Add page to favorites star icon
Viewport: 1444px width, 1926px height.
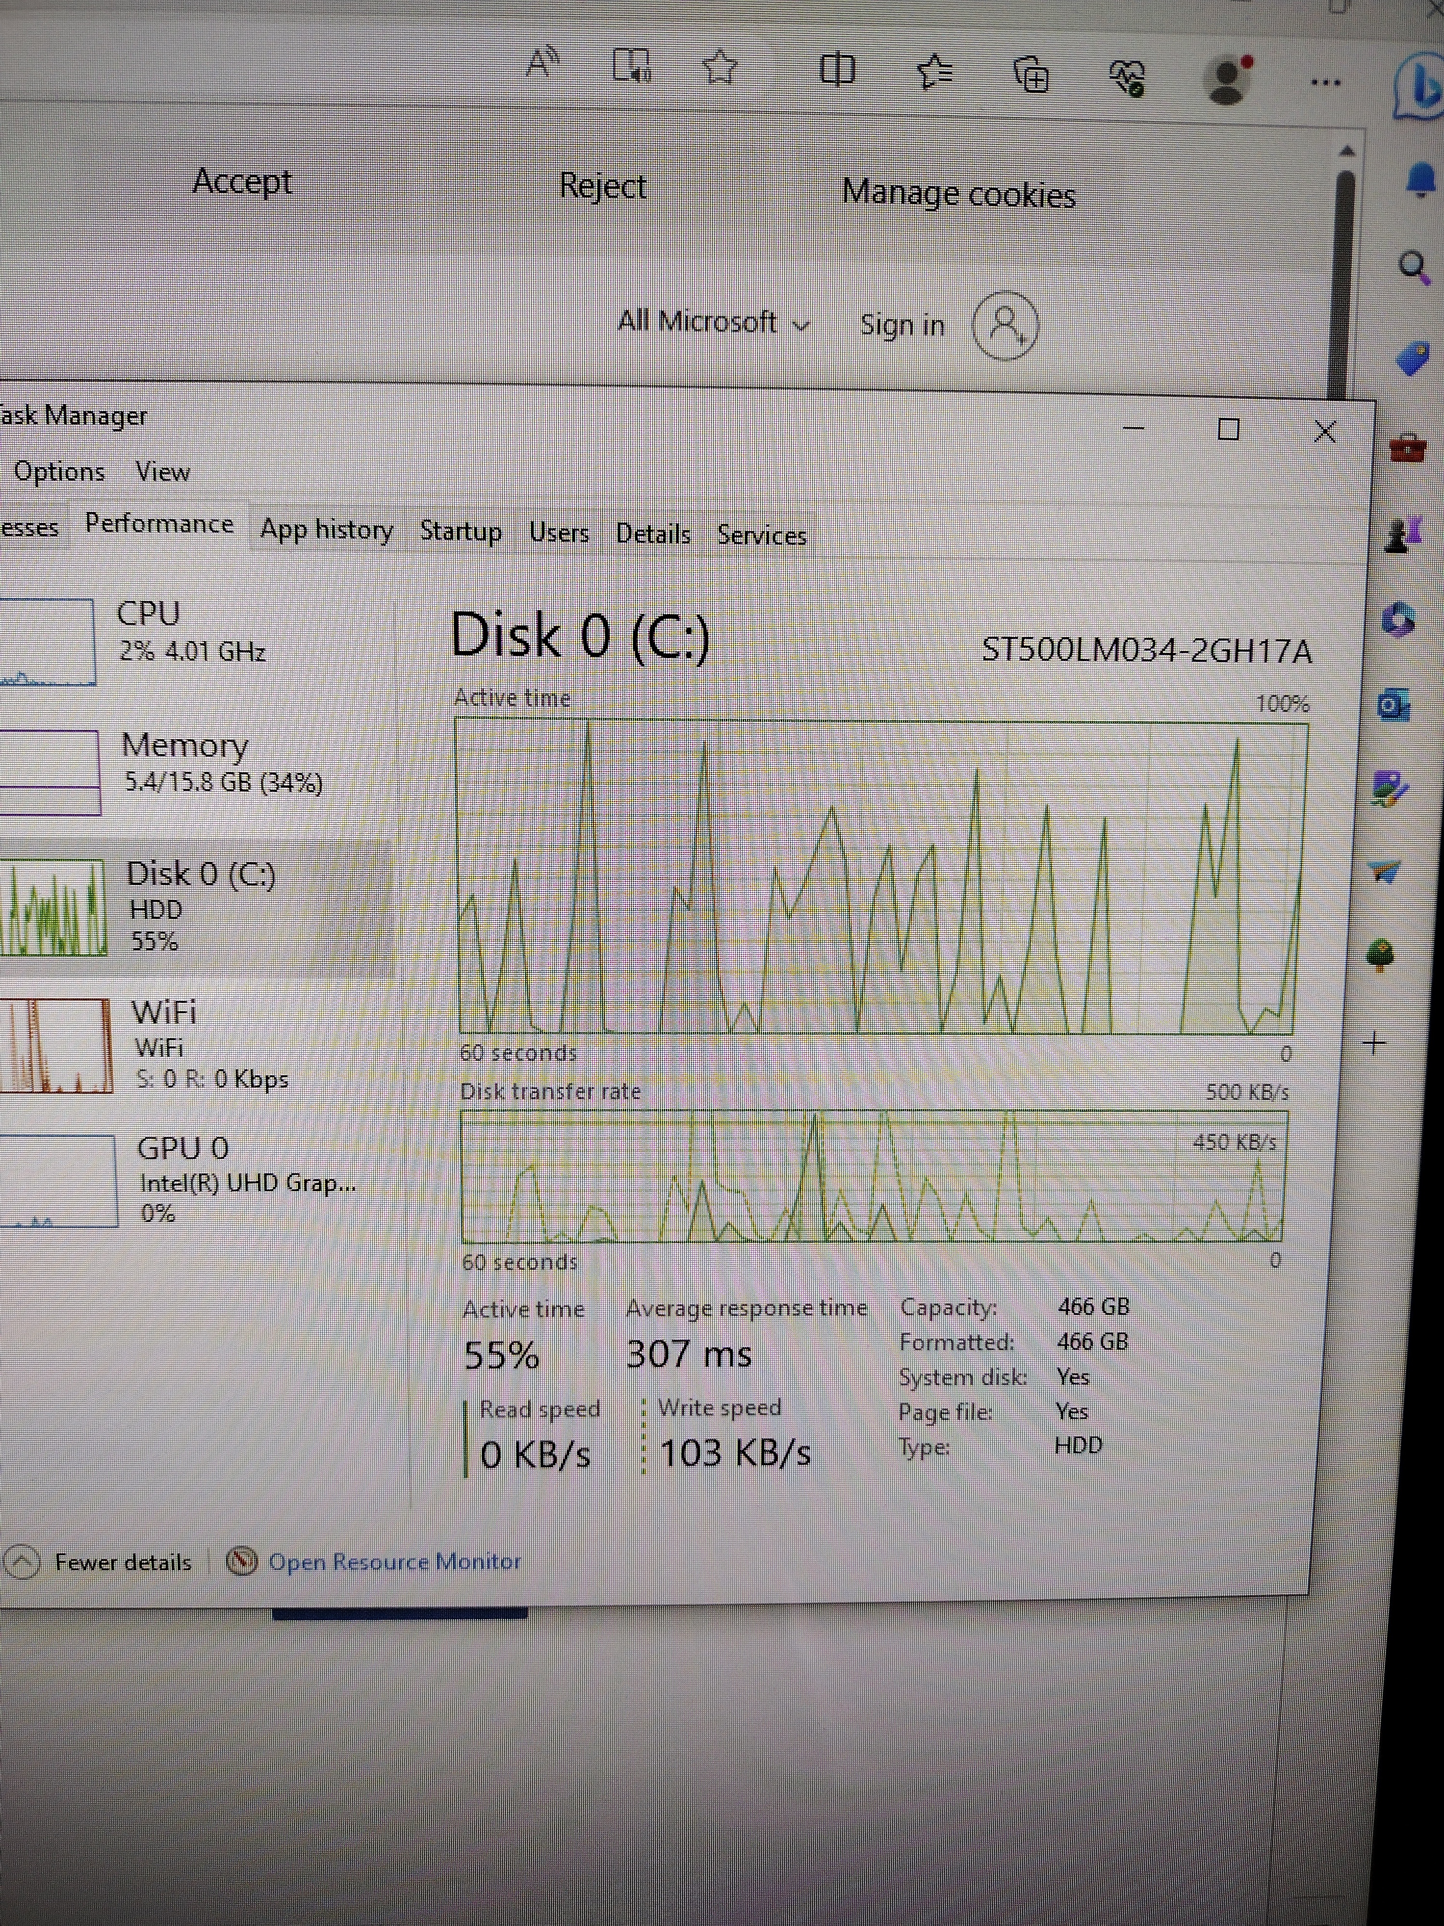(x=720, y=66)
